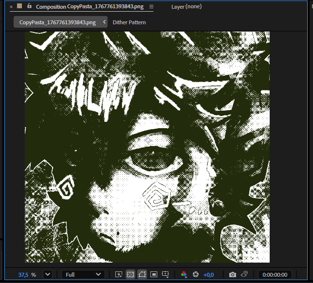The width and height of the screenshot is (313, 283).
Task: Click the 0:00:00:00 current time display
Action: (x=275, y=275)
